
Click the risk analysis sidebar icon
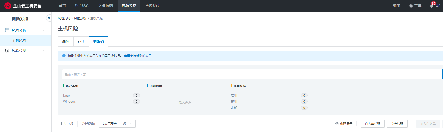[7, 30]
